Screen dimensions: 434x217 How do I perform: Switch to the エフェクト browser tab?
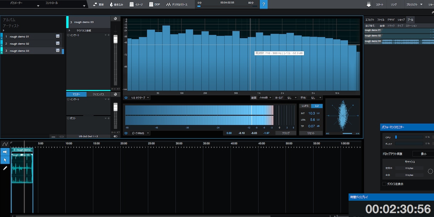point(370,20)
